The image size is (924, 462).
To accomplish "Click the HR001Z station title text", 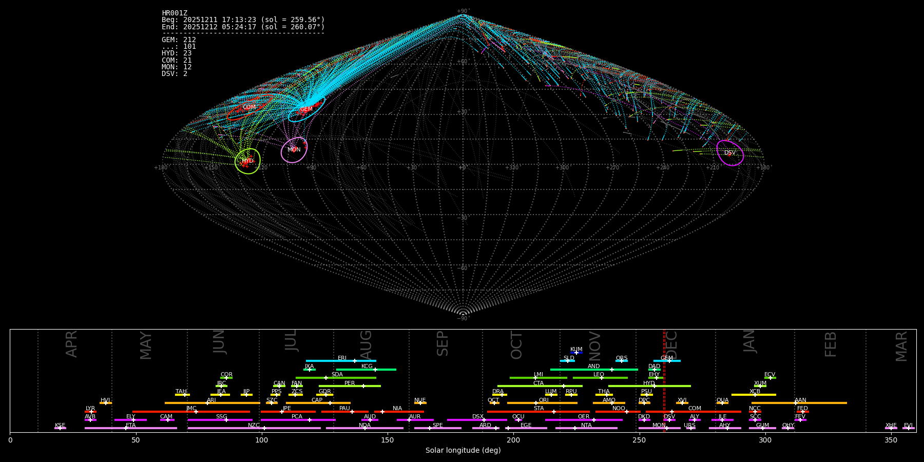I will coord(175,13).
